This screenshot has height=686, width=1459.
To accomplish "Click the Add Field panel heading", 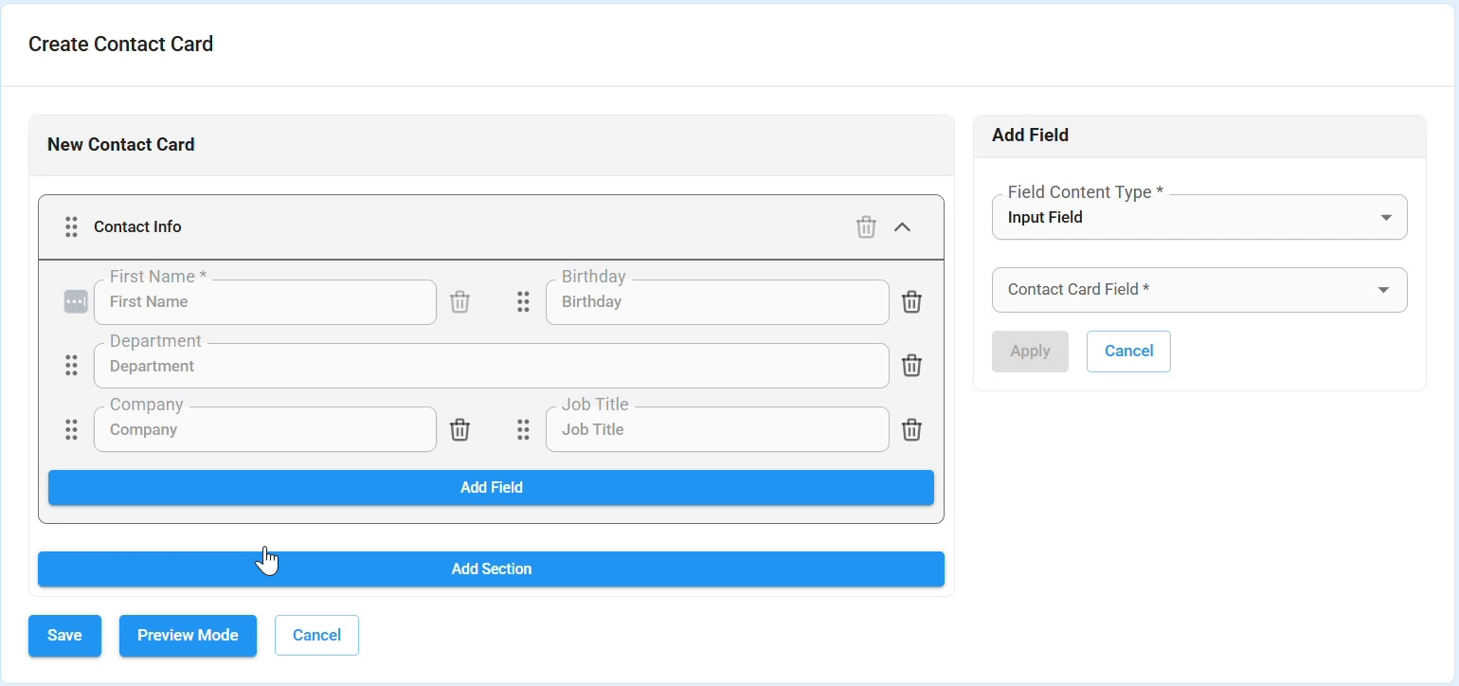I will pyautogui.click(x=1030, y=135).
